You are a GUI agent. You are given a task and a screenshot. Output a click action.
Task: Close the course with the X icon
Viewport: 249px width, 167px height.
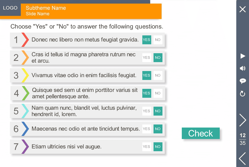coord(243,9)
